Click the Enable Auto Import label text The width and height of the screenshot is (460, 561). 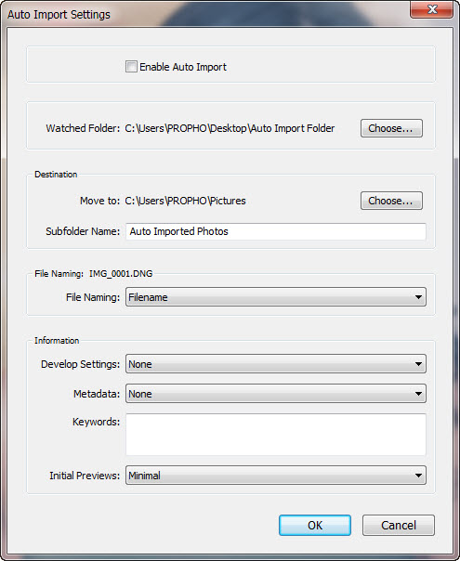click(183, 67)
